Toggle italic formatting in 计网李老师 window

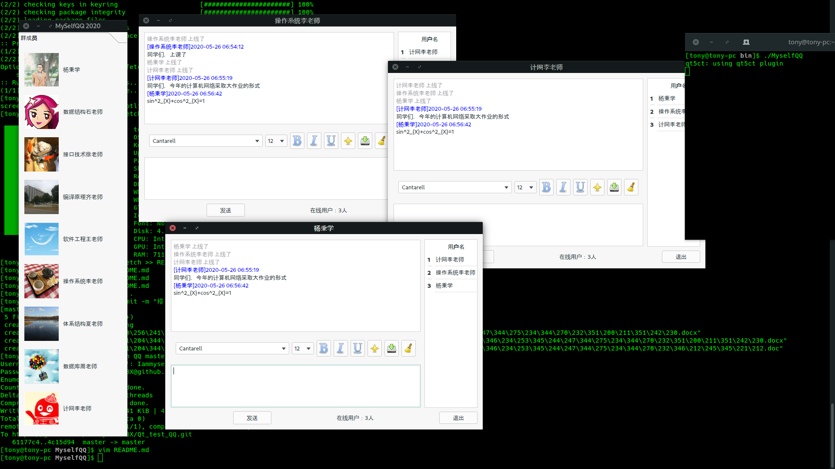coord(563,187)
